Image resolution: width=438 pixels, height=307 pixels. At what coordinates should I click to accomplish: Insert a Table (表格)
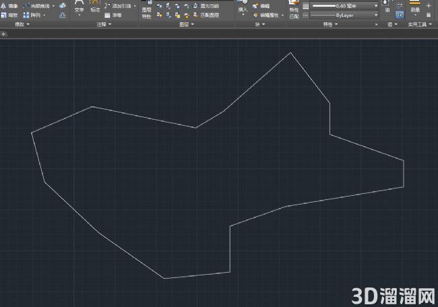click(113, 15)
